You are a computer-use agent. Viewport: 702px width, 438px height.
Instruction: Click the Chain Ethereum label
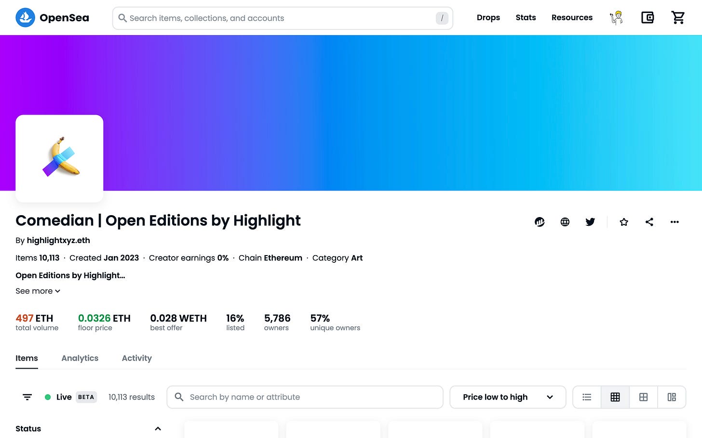[270, 258]
